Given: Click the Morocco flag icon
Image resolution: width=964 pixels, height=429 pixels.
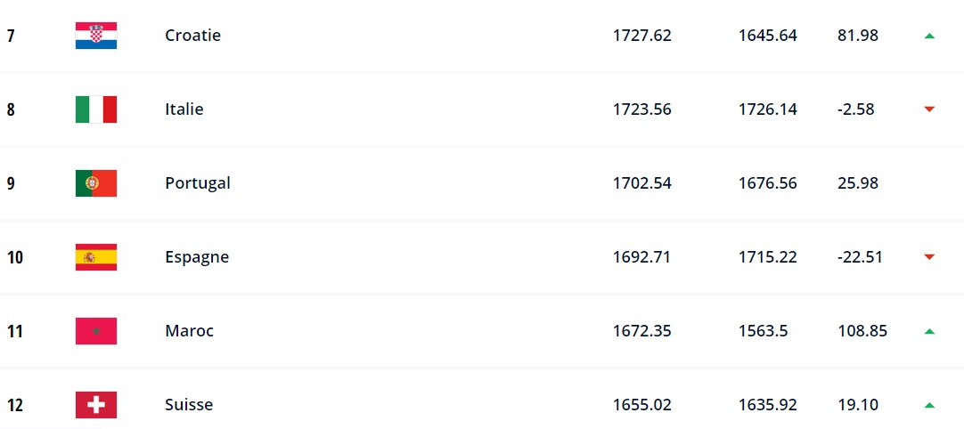Looking at the screenshot, I should 96,331.
